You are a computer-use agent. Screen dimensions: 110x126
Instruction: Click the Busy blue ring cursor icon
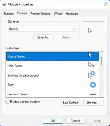93,85
